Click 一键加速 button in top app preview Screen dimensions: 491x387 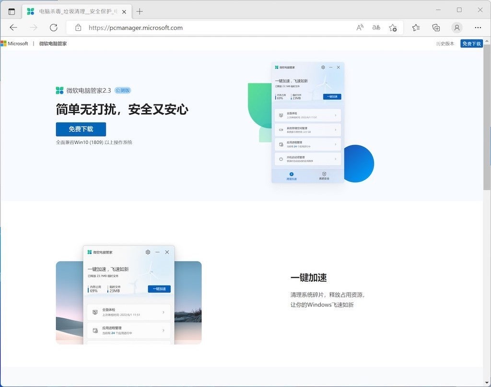[332, 96]
